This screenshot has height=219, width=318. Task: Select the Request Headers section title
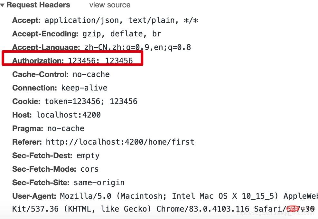pos(38,5)
